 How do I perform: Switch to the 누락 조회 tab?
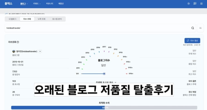tap(42, 19)
